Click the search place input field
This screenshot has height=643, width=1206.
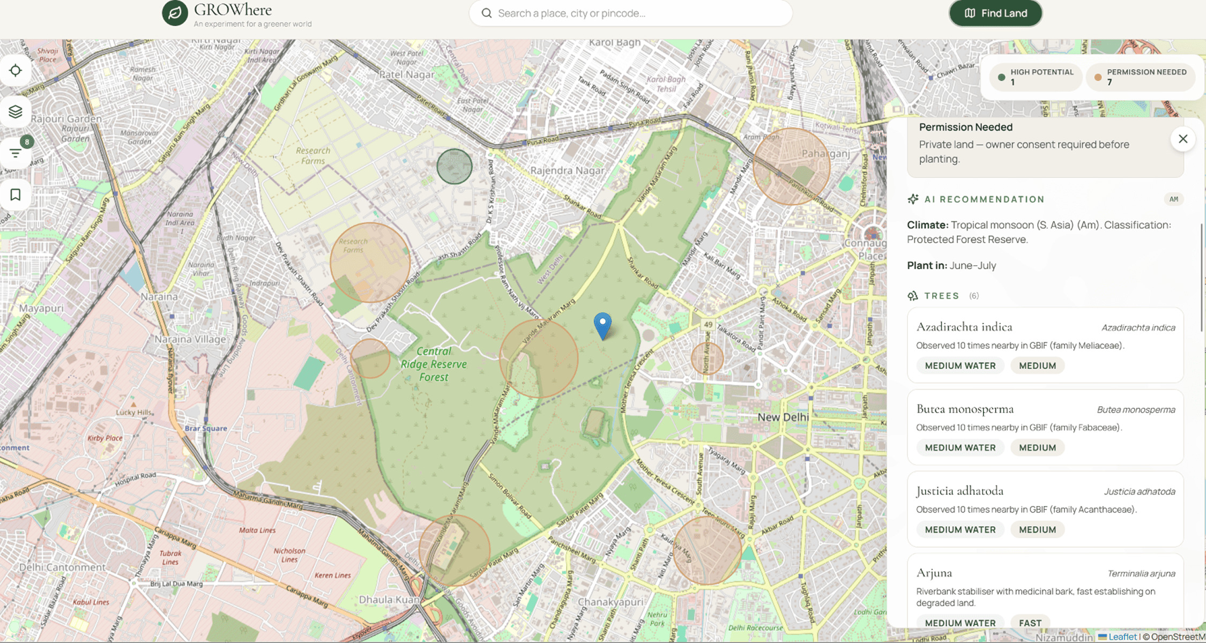point(630,13)
